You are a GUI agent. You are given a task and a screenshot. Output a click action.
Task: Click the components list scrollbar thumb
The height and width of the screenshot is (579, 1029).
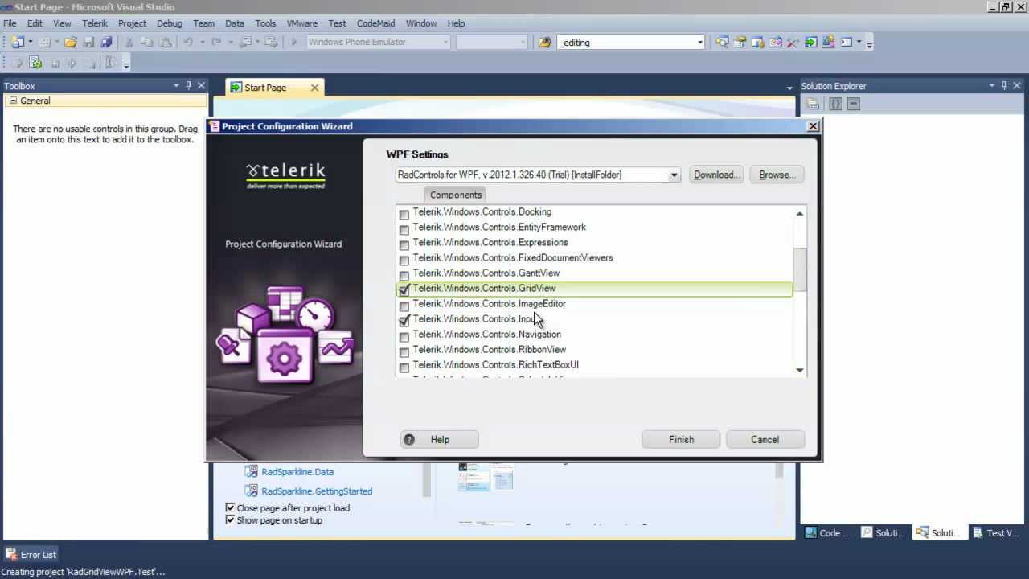pyautogui.click(x=800, y=271)
